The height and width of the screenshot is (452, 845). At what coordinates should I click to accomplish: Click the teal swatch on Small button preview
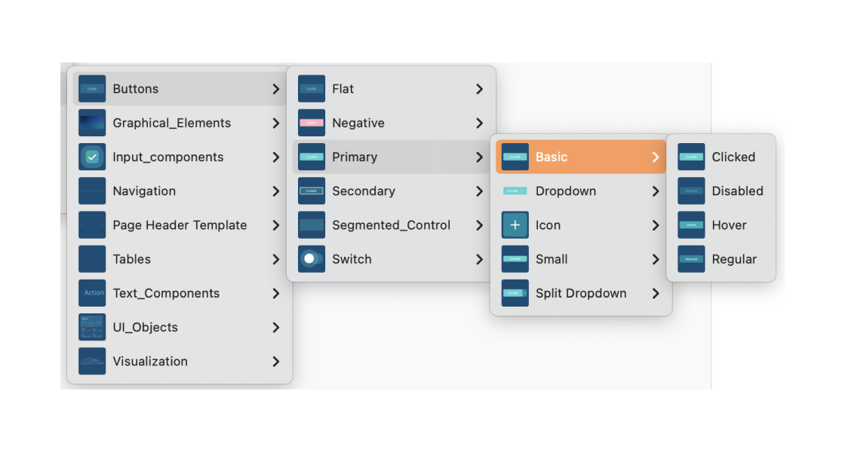tap(515, 259)
